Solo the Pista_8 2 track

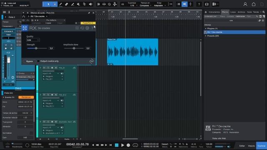48,95
